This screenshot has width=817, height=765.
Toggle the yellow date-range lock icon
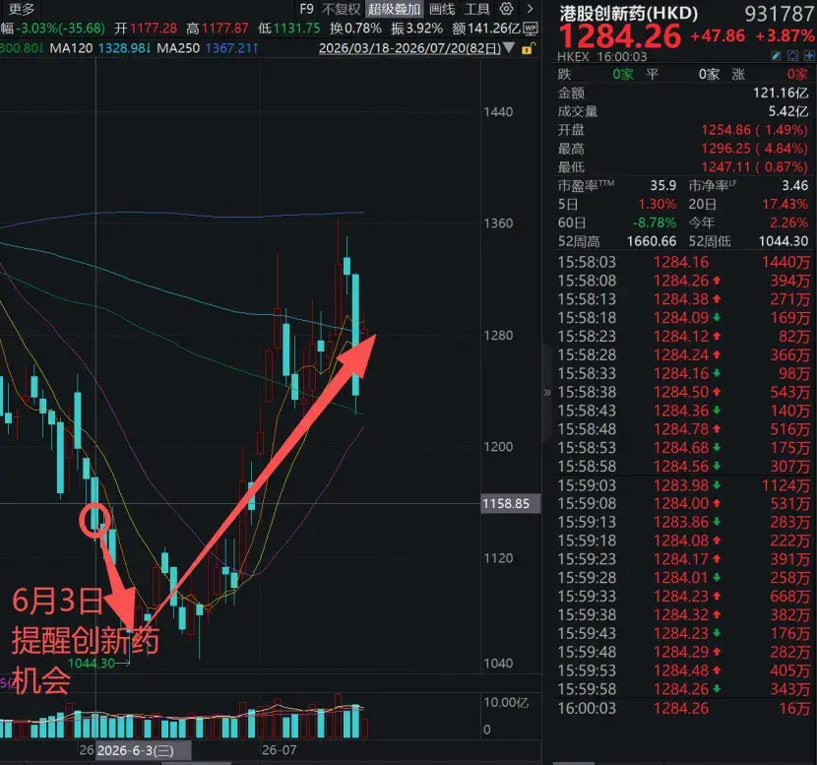[x=528, y=49]
